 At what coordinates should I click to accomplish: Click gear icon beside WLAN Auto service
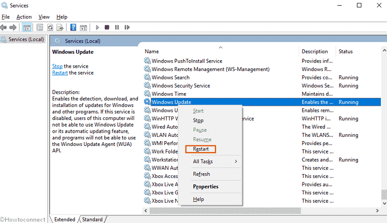pyautogui.click(x=147, y=135)
